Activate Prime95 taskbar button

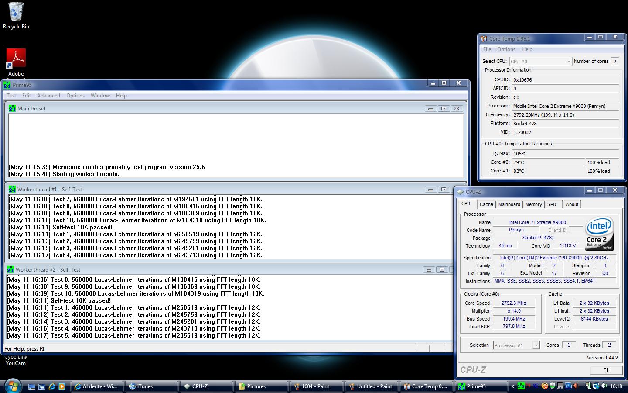point(481,386)
